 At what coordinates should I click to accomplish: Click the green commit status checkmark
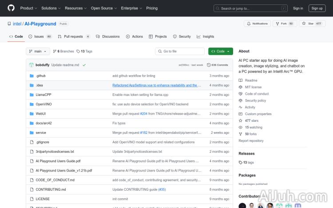(84, 65)
